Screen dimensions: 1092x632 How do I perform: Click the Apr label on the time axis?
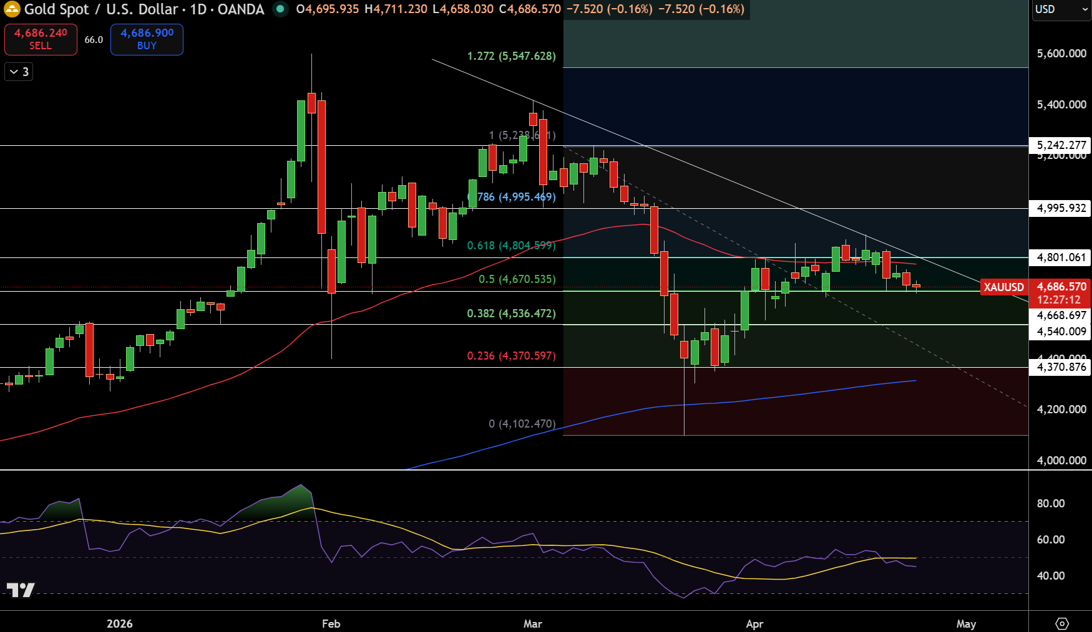754,623
